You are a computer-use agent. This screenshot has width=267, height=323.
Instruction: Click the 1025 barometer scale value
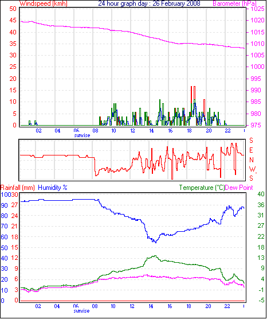[257, 9]
